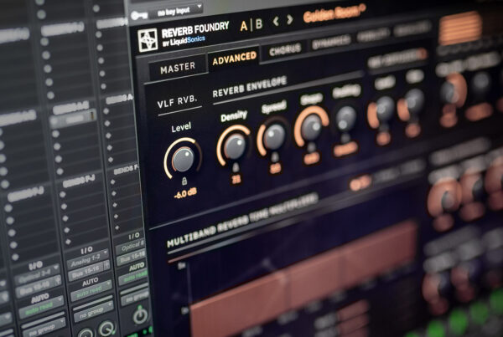Viewport: 503px width, 337px height.
Task: Click the Spread knob
Action: 273,136
